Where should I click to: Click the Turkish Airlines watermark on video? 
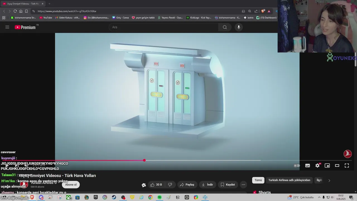348,154
